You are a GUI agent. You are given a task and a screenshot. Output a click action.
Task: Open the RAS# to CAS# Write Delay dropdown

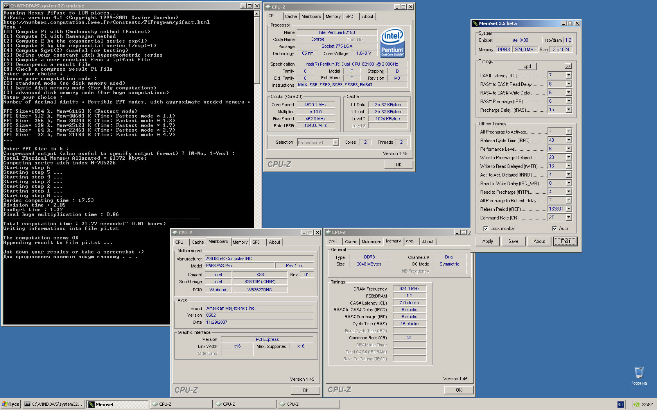tap(569, 93)
